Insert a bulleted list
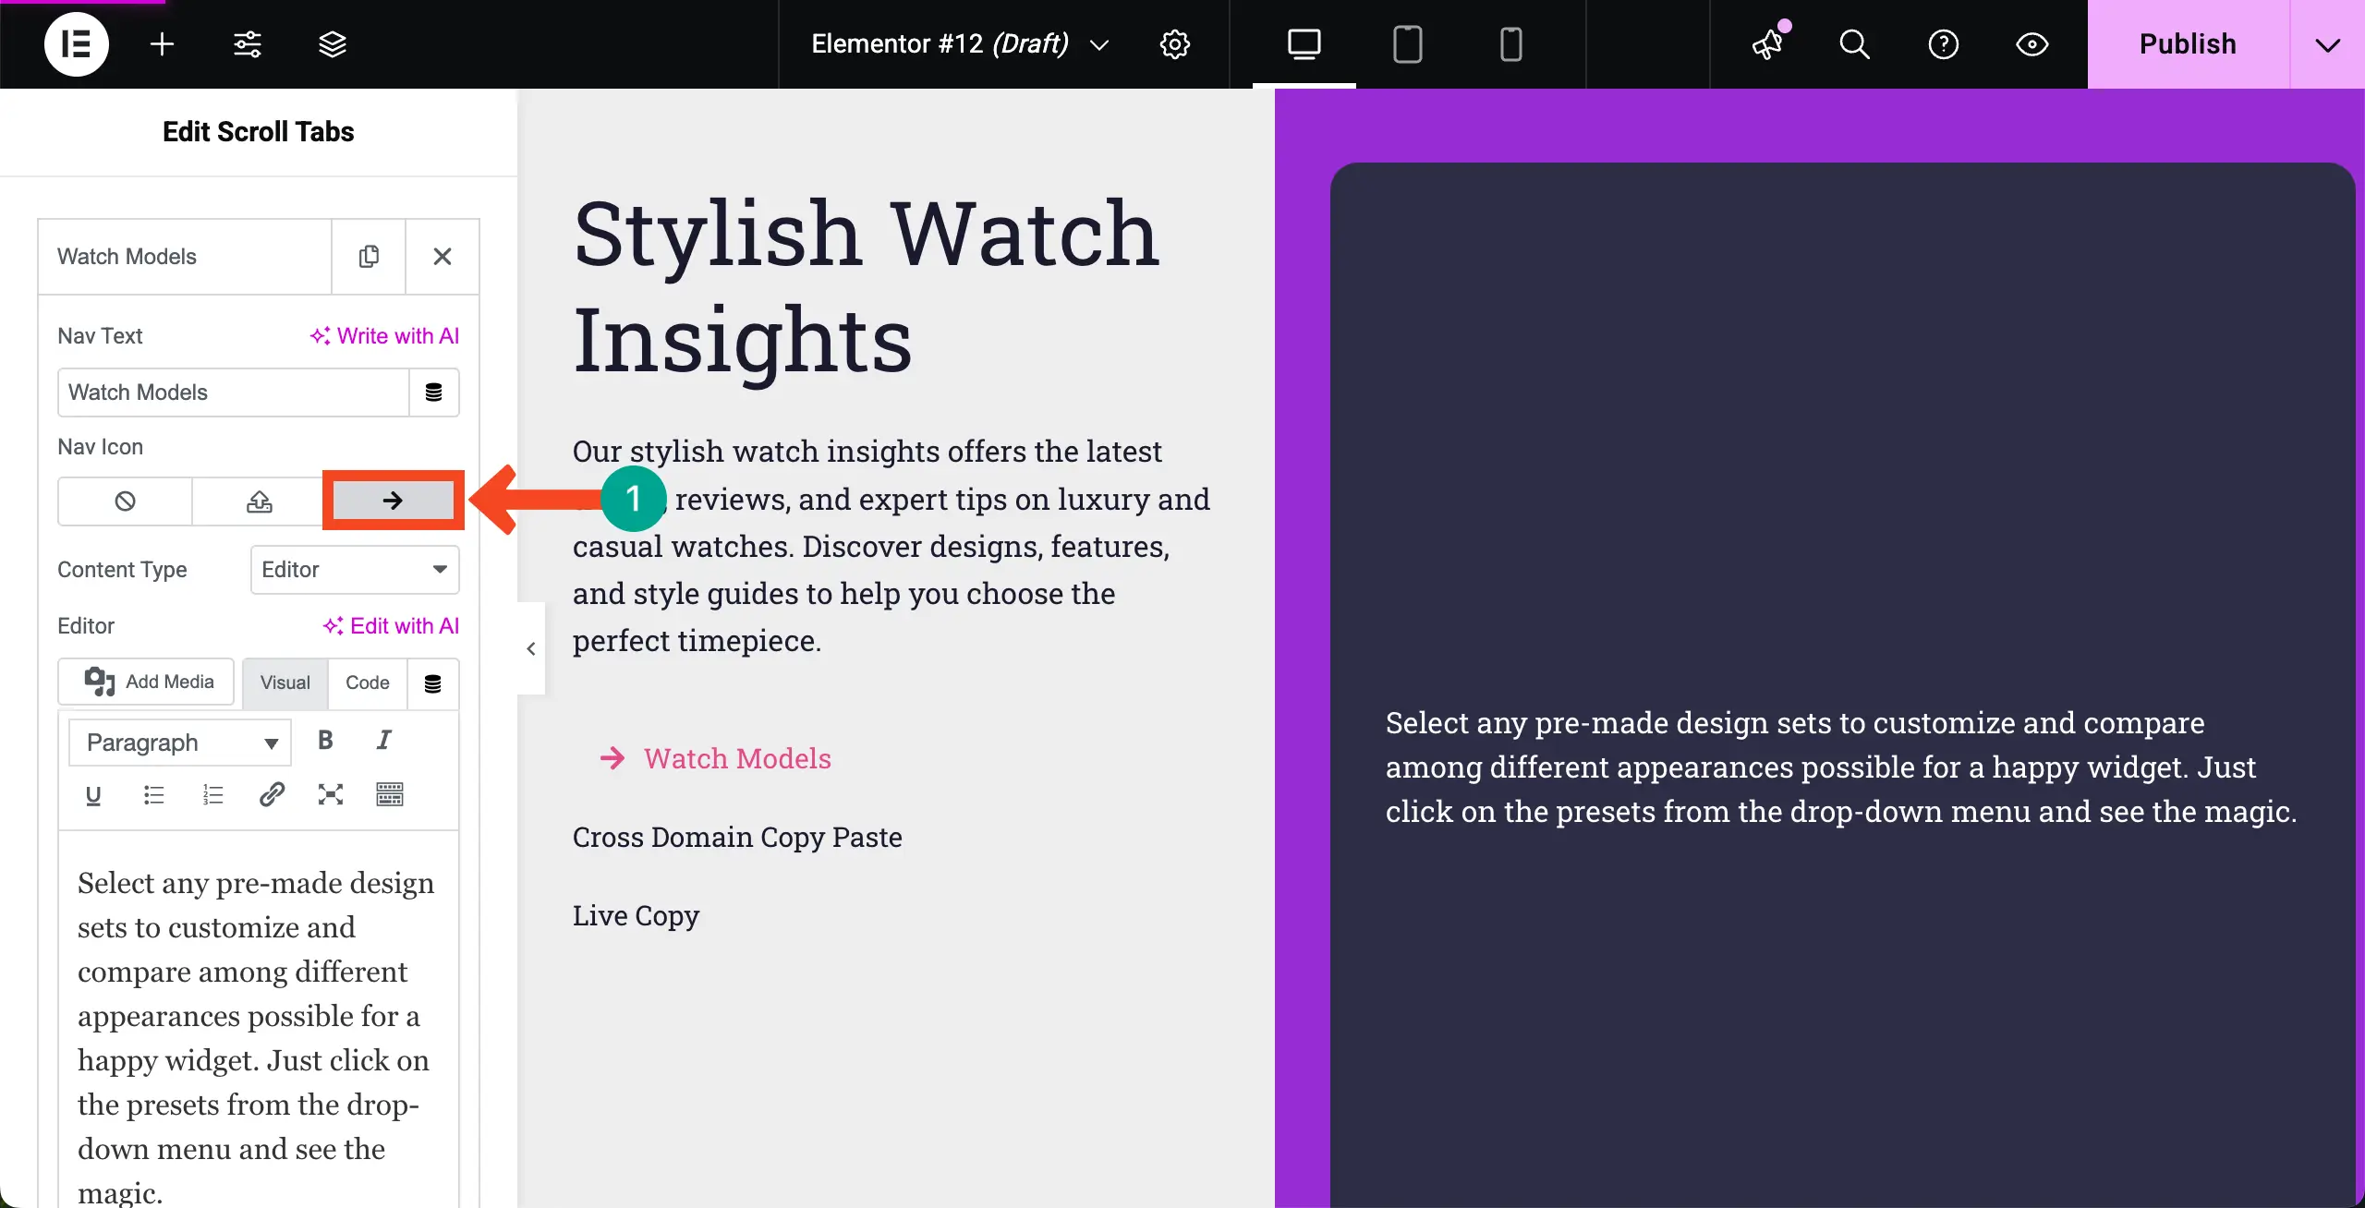The width and height of the screenshot is (2365, 1208). 153,794
